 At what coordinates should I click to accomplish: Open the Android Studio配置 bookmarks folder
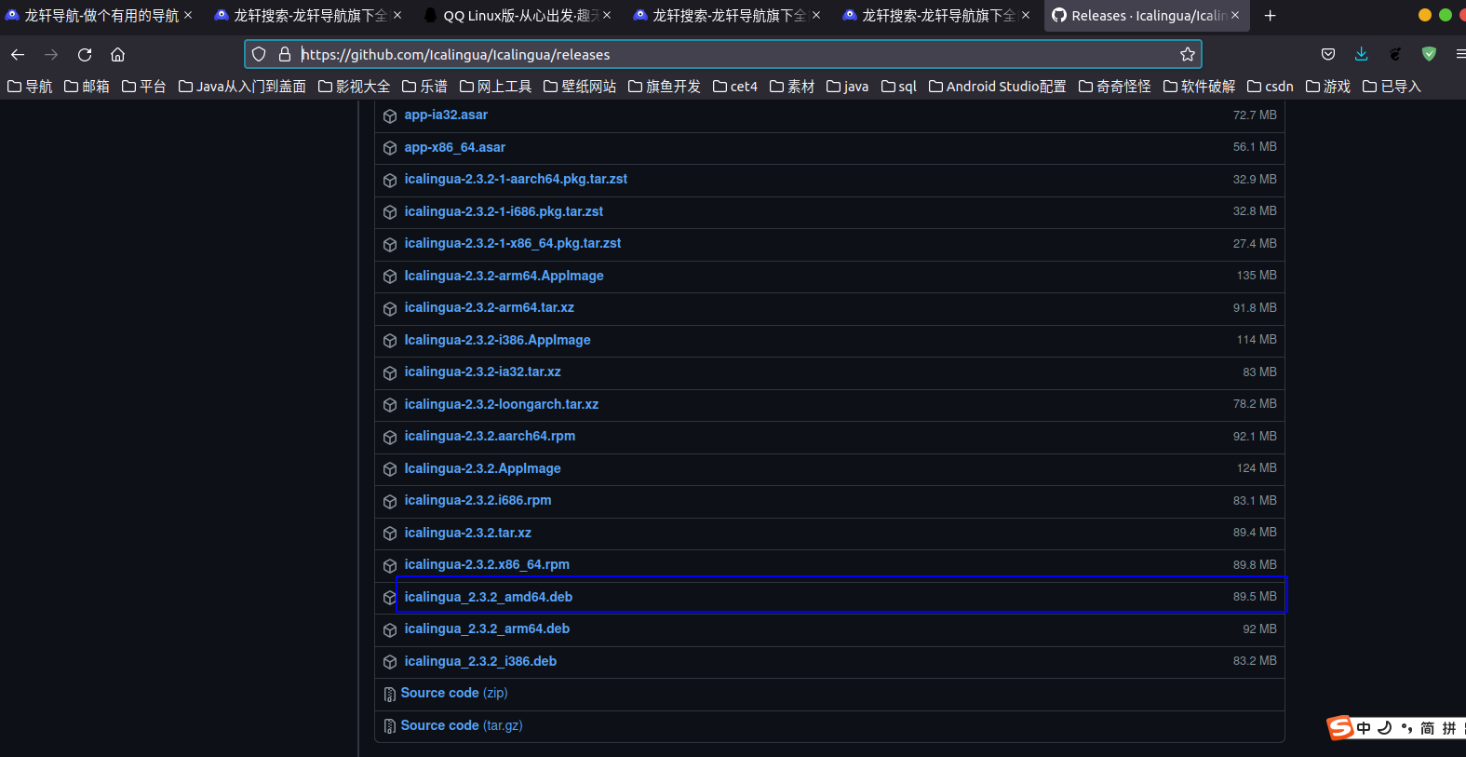coord(998,86)
